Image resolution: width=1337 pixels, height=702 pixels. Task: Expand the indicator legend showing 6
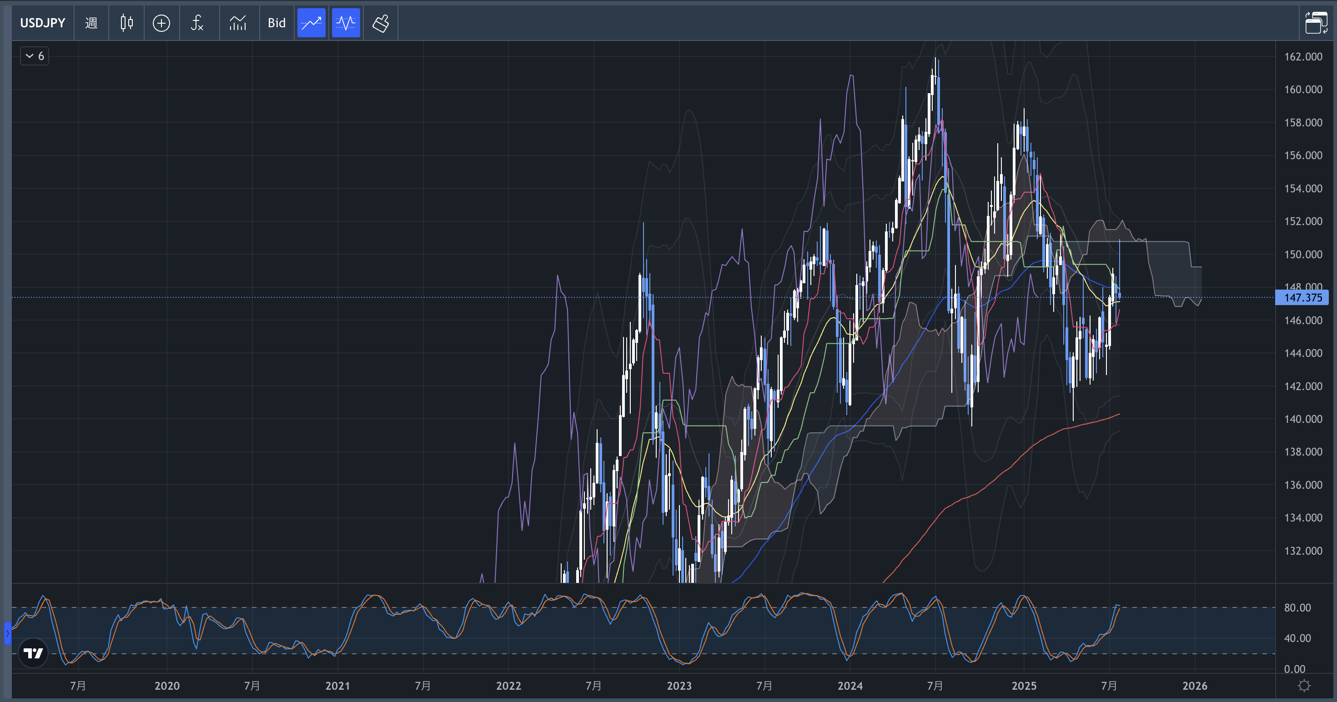pos(35,56)
